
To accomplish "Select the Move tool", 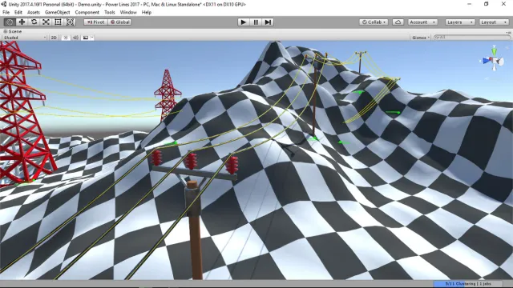I will [22, 22].
